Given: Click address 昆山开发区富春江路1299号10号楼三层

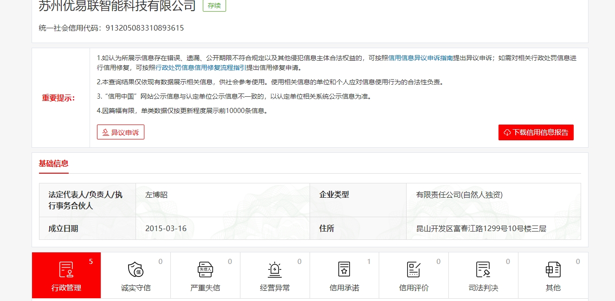Looking at the screenshot, I should (x=481, y=228).
